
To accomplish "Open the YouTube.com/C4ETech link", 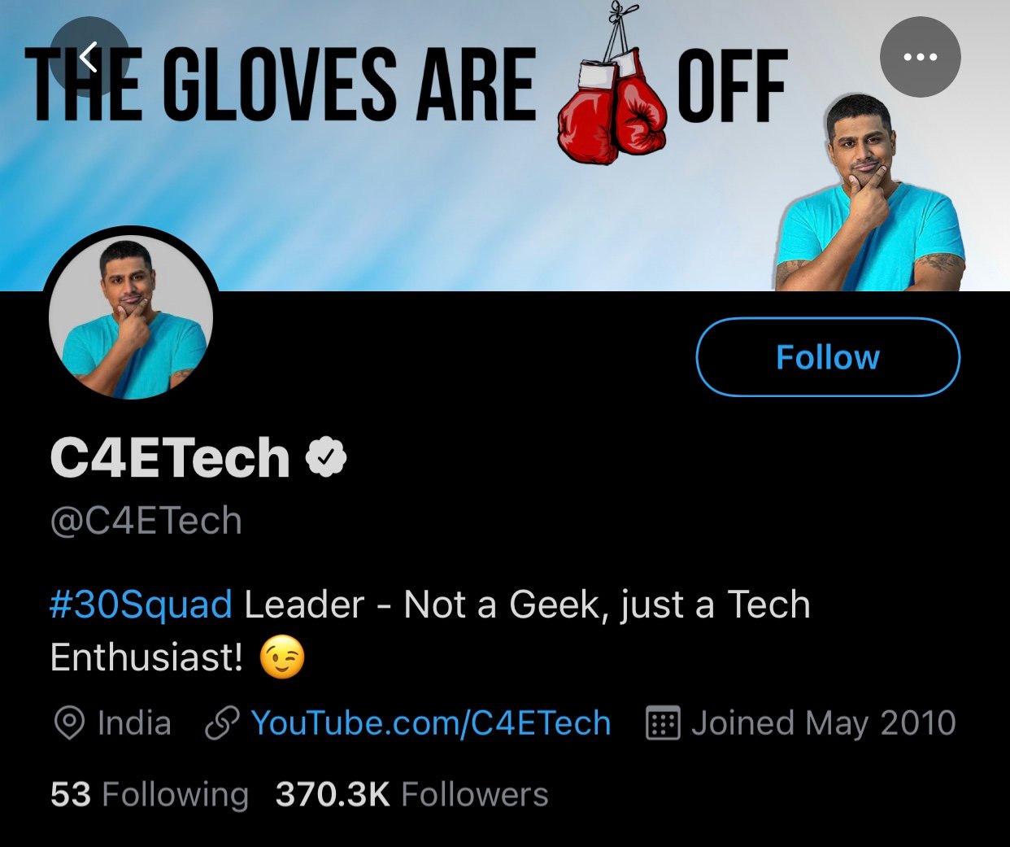I will [x=431, y=723].
